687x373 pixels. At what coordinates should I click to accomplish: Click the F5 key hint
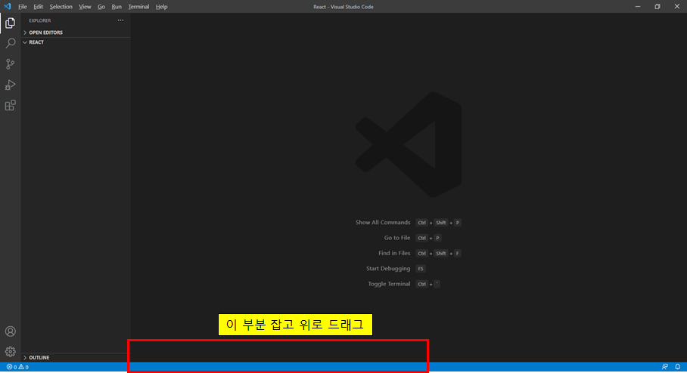[x=421, y=269]
